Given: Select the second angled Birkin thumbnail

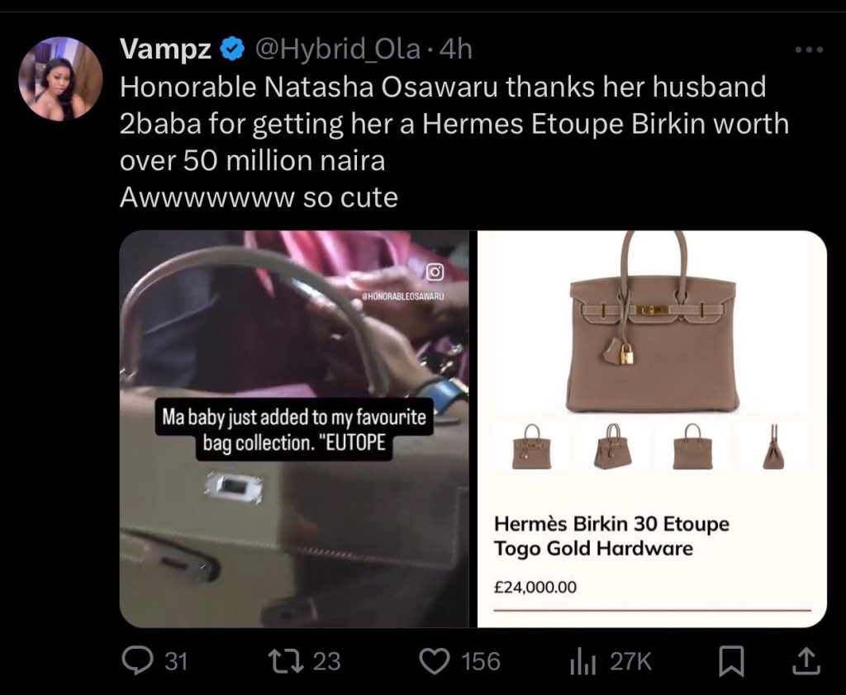Looking at the screenshot, I should pos(612,447).
